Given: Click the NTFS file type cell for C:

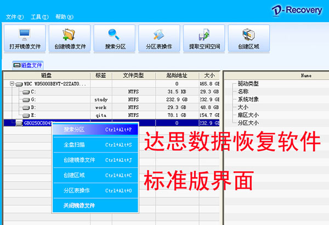Looking at the screenshot, I should (133, 92).
